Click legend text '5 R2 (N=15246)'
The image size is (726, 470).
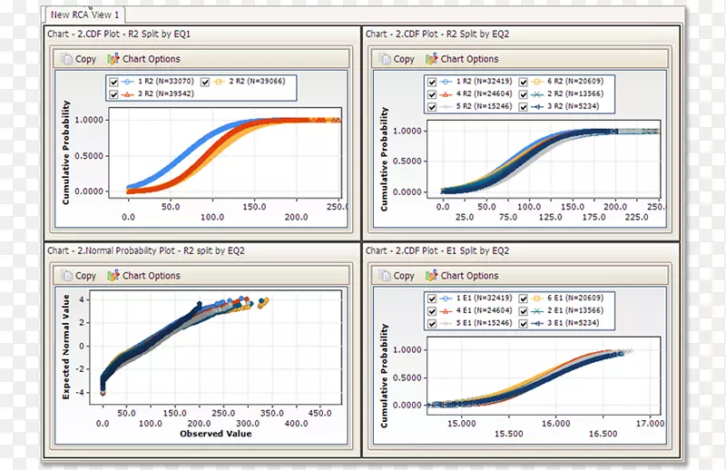[484, 106]
